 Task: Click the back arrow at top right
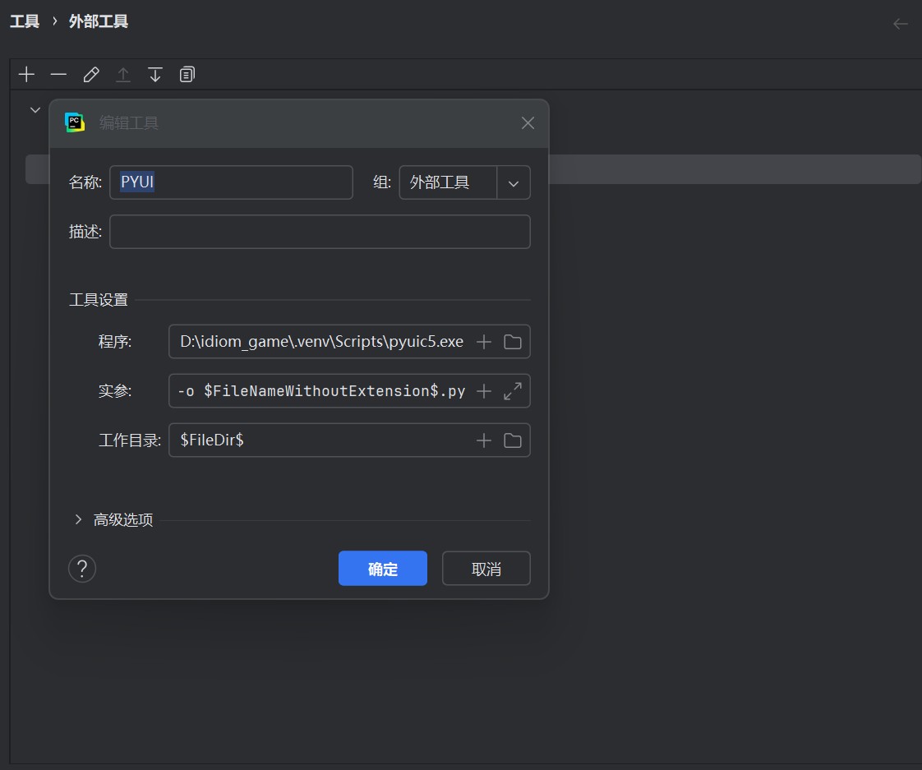tap(901, 24)
